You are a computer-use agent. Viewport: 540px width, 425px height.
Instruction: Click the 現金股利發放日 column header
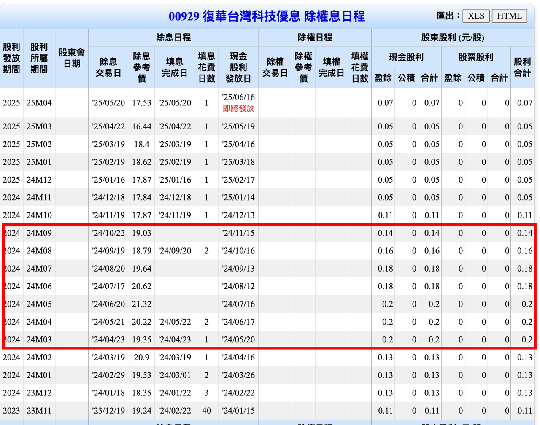238,67
